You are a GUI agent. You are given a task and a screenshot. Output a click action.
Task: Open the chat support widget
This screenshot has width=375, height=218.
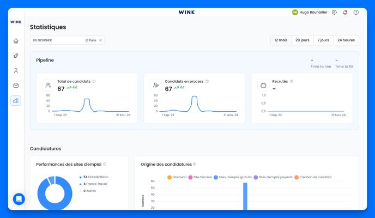(x=19, y=199)
